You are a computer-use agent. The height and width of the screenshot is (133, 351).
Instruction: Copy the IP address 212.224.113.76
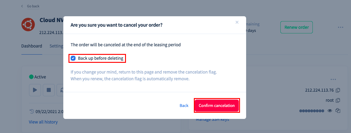tap(338, 90)
